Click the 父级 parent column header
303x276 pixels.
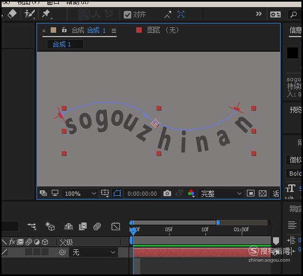click(66, 242)
